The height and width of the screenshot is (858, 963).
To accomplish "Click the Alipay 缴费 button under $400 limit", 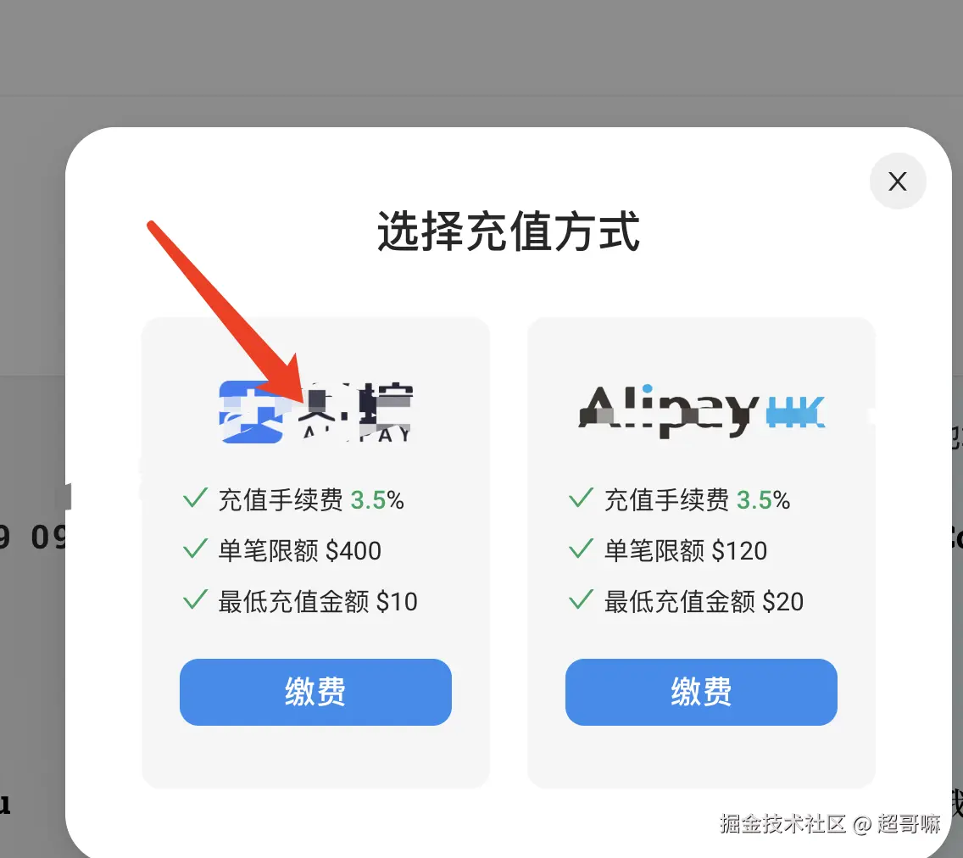I will click(x=315, y=692).
